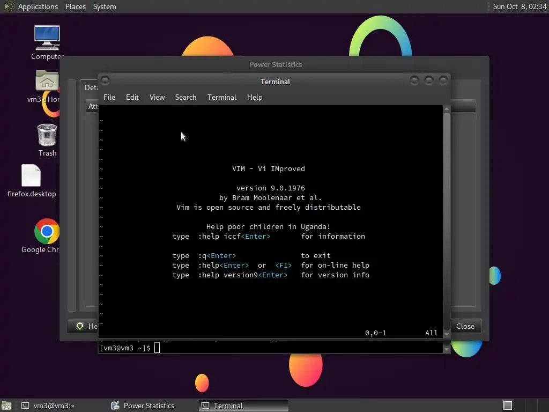Click the ':help version9<Enter>' text
This screenshot has height=412, width=549.
click(243, 275)
